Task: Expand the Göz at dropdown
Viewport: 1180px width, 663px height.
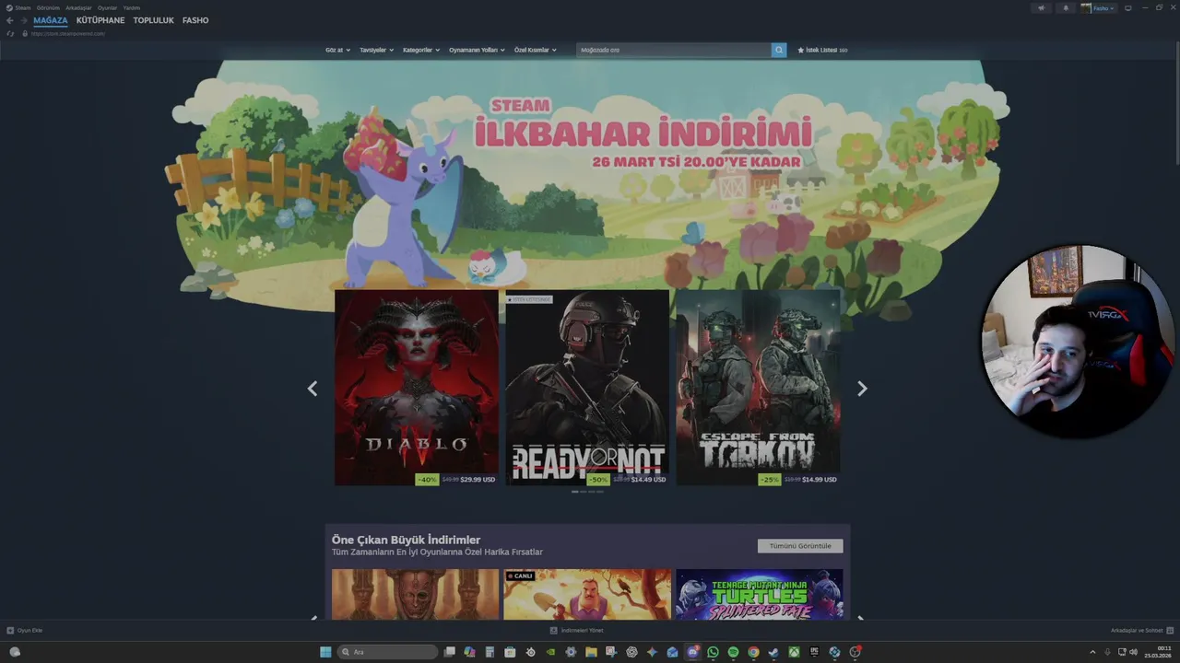Action: pyautogui.click(x=337, y=50)
